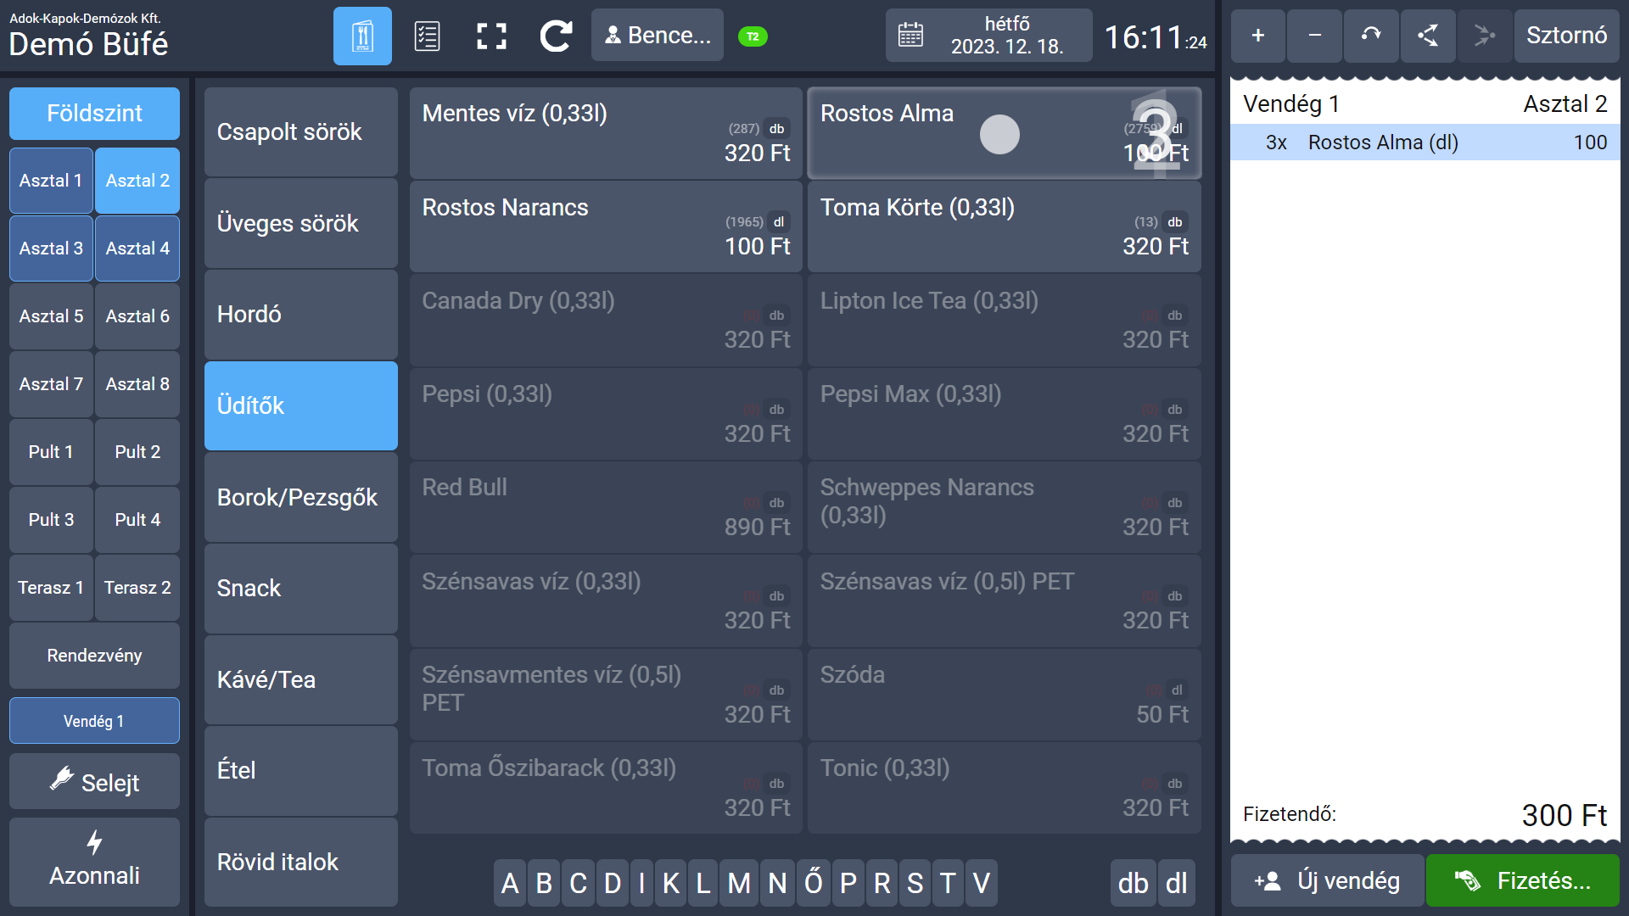
Task: Add Tonic (0,33l) to order
Action: 1005,788
